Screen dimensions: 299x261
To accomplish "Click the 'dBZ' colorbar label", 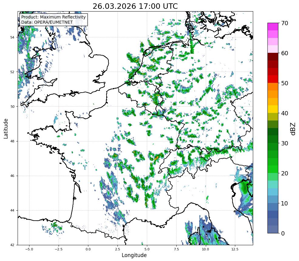I will [293, 129].
